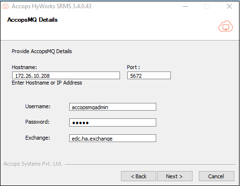This screenshot has height=186, width=240.
Task: Click the Port field showing 5672
Action: (149, 75)
